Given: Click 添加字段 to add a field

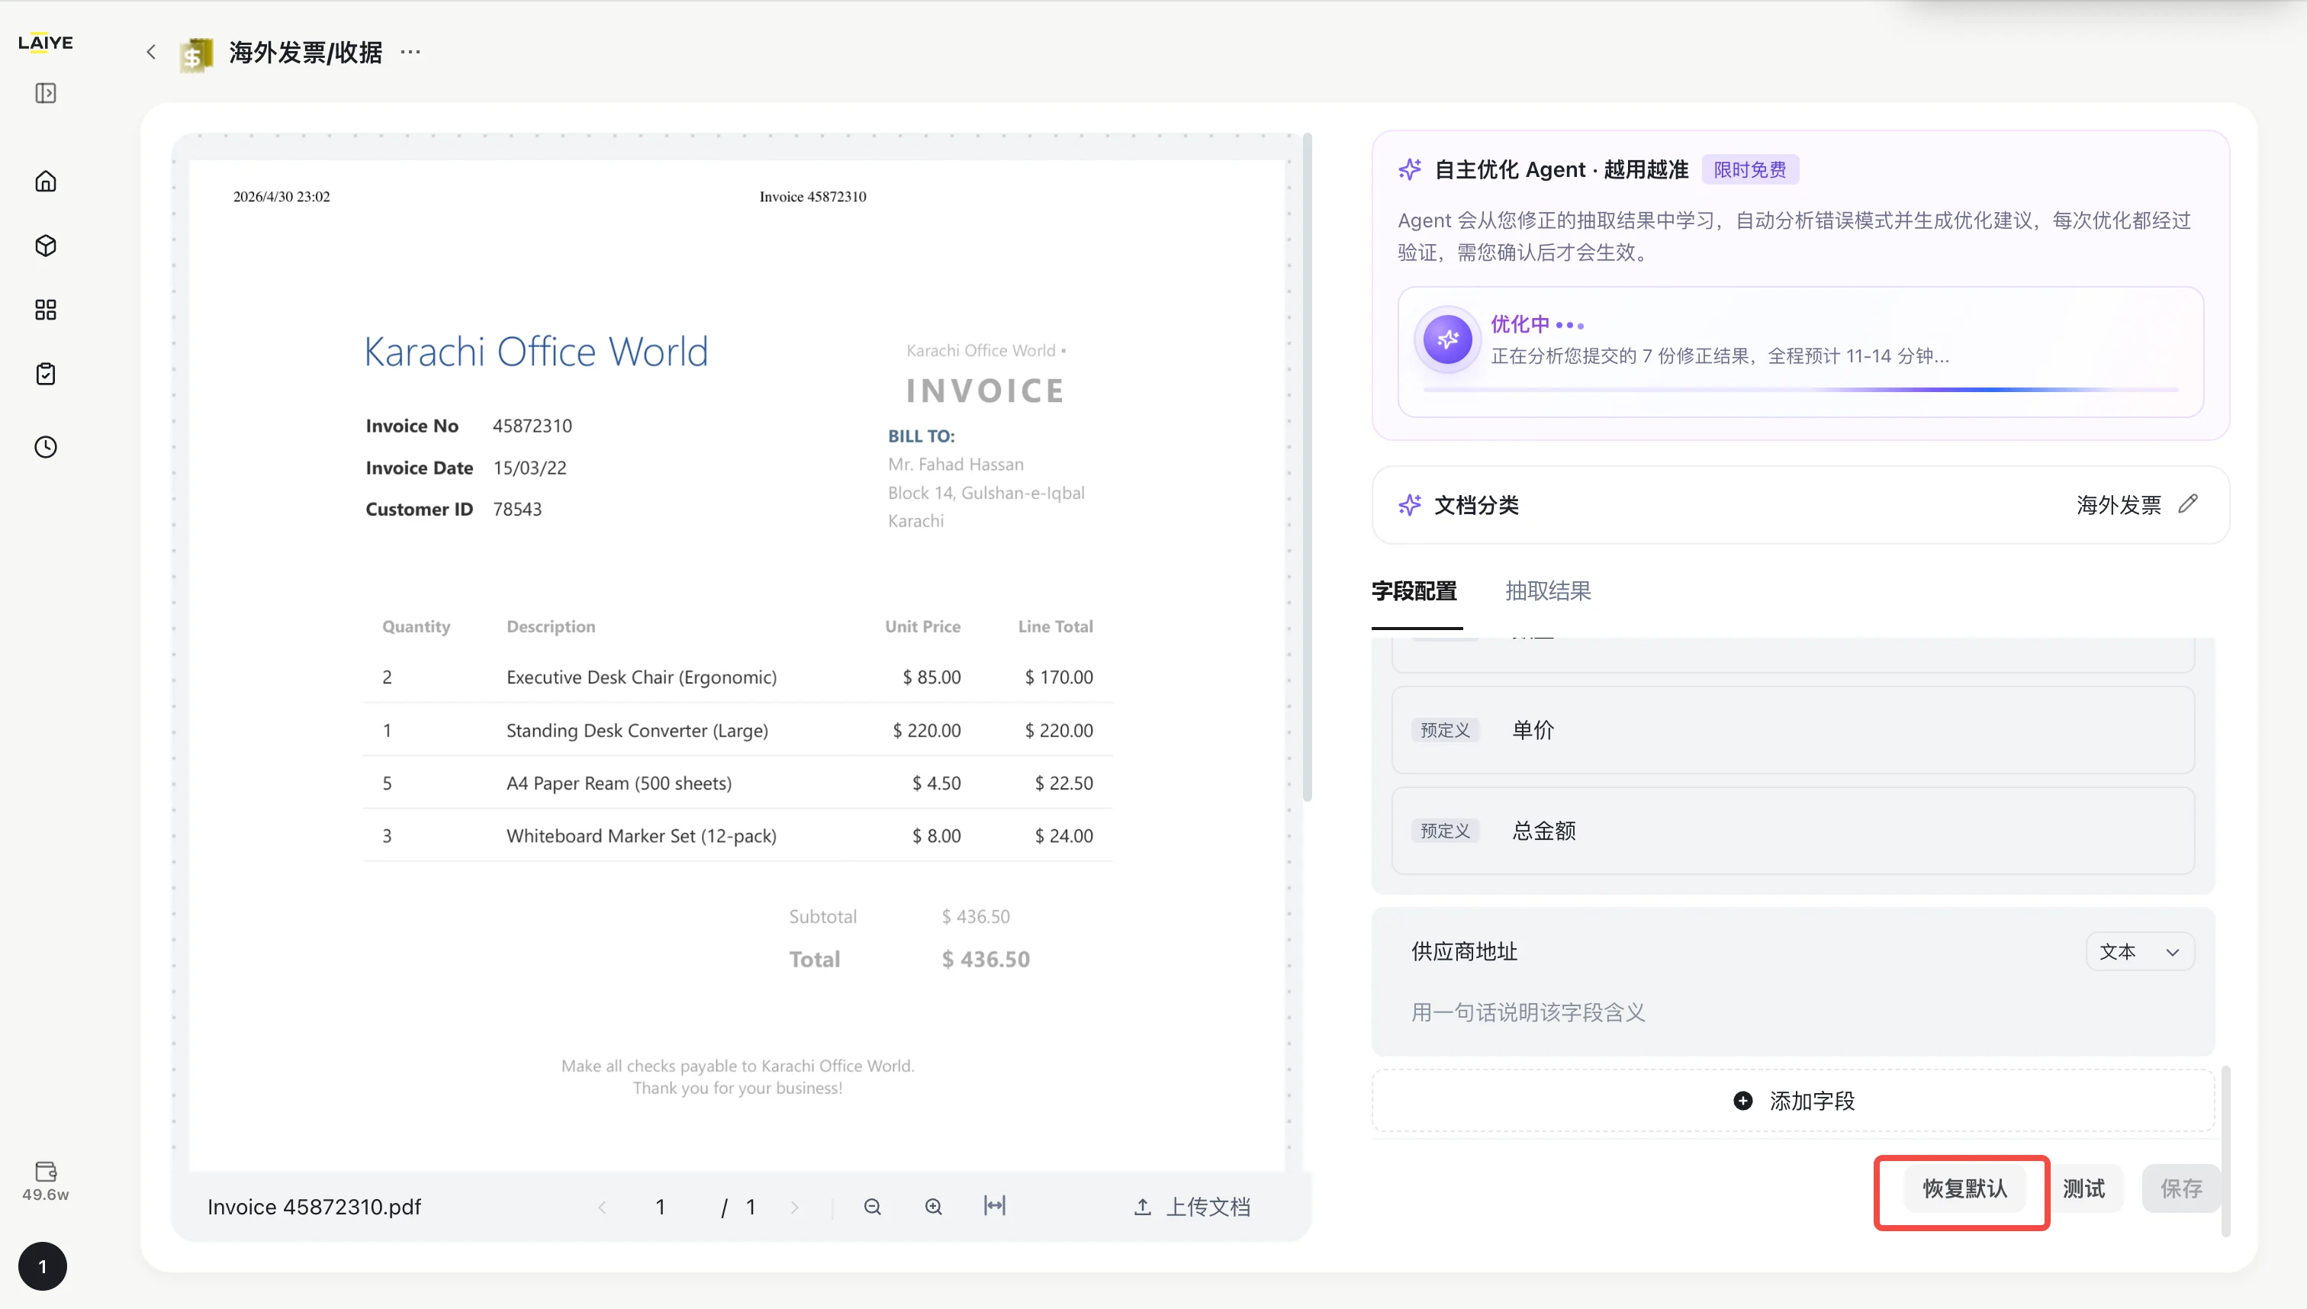Looking at the screenshot, I should (x=1793, y=1101).
